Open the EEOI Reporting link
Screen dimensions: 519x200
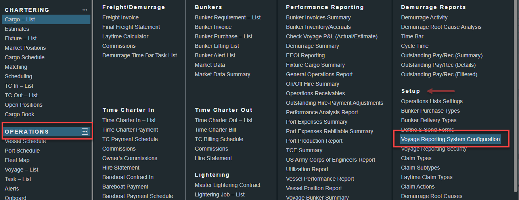pyautogui.click(x=305, y=55)
